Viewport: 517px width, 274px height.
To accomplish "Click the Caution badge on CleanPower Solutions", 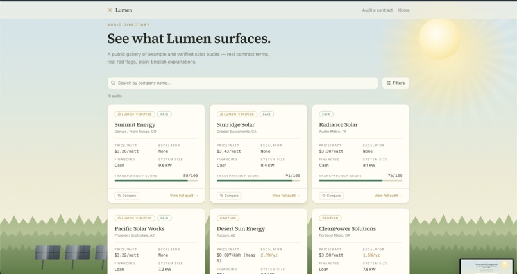I will [330, 218].
